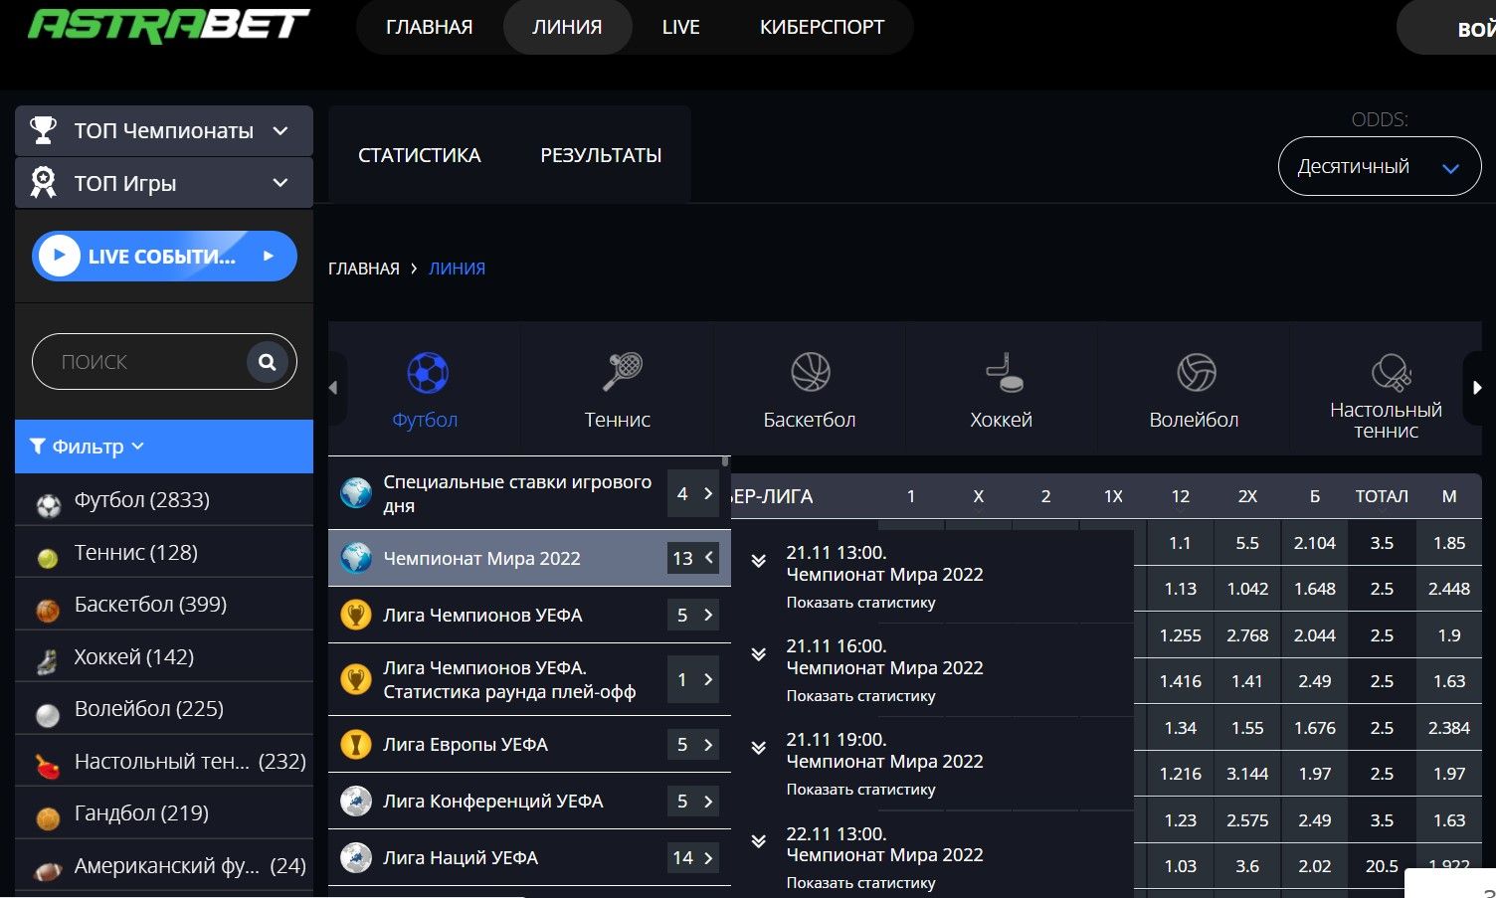
Task: Click the basketball icon for Баскетбол (399)
Action: tap(48, 610)
